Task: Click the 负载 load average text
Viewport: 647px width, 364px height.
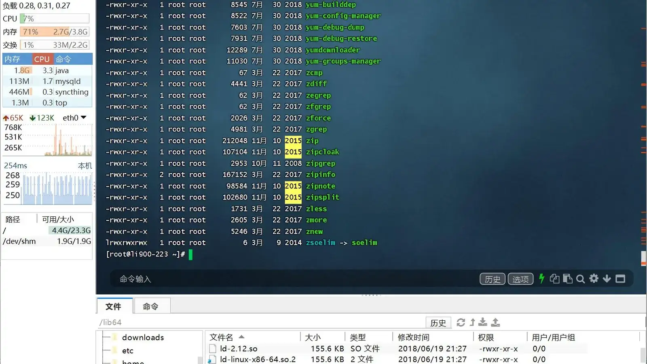Action: pos(36,6)
